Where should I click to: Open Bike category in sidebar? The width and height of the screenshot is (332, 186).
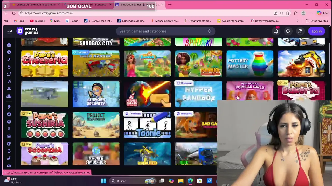[9, 129]
